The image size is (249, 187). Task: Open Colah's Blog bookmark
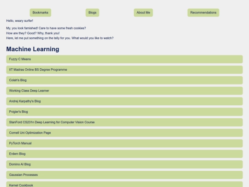pyautogui.click(x=125, y=80)
